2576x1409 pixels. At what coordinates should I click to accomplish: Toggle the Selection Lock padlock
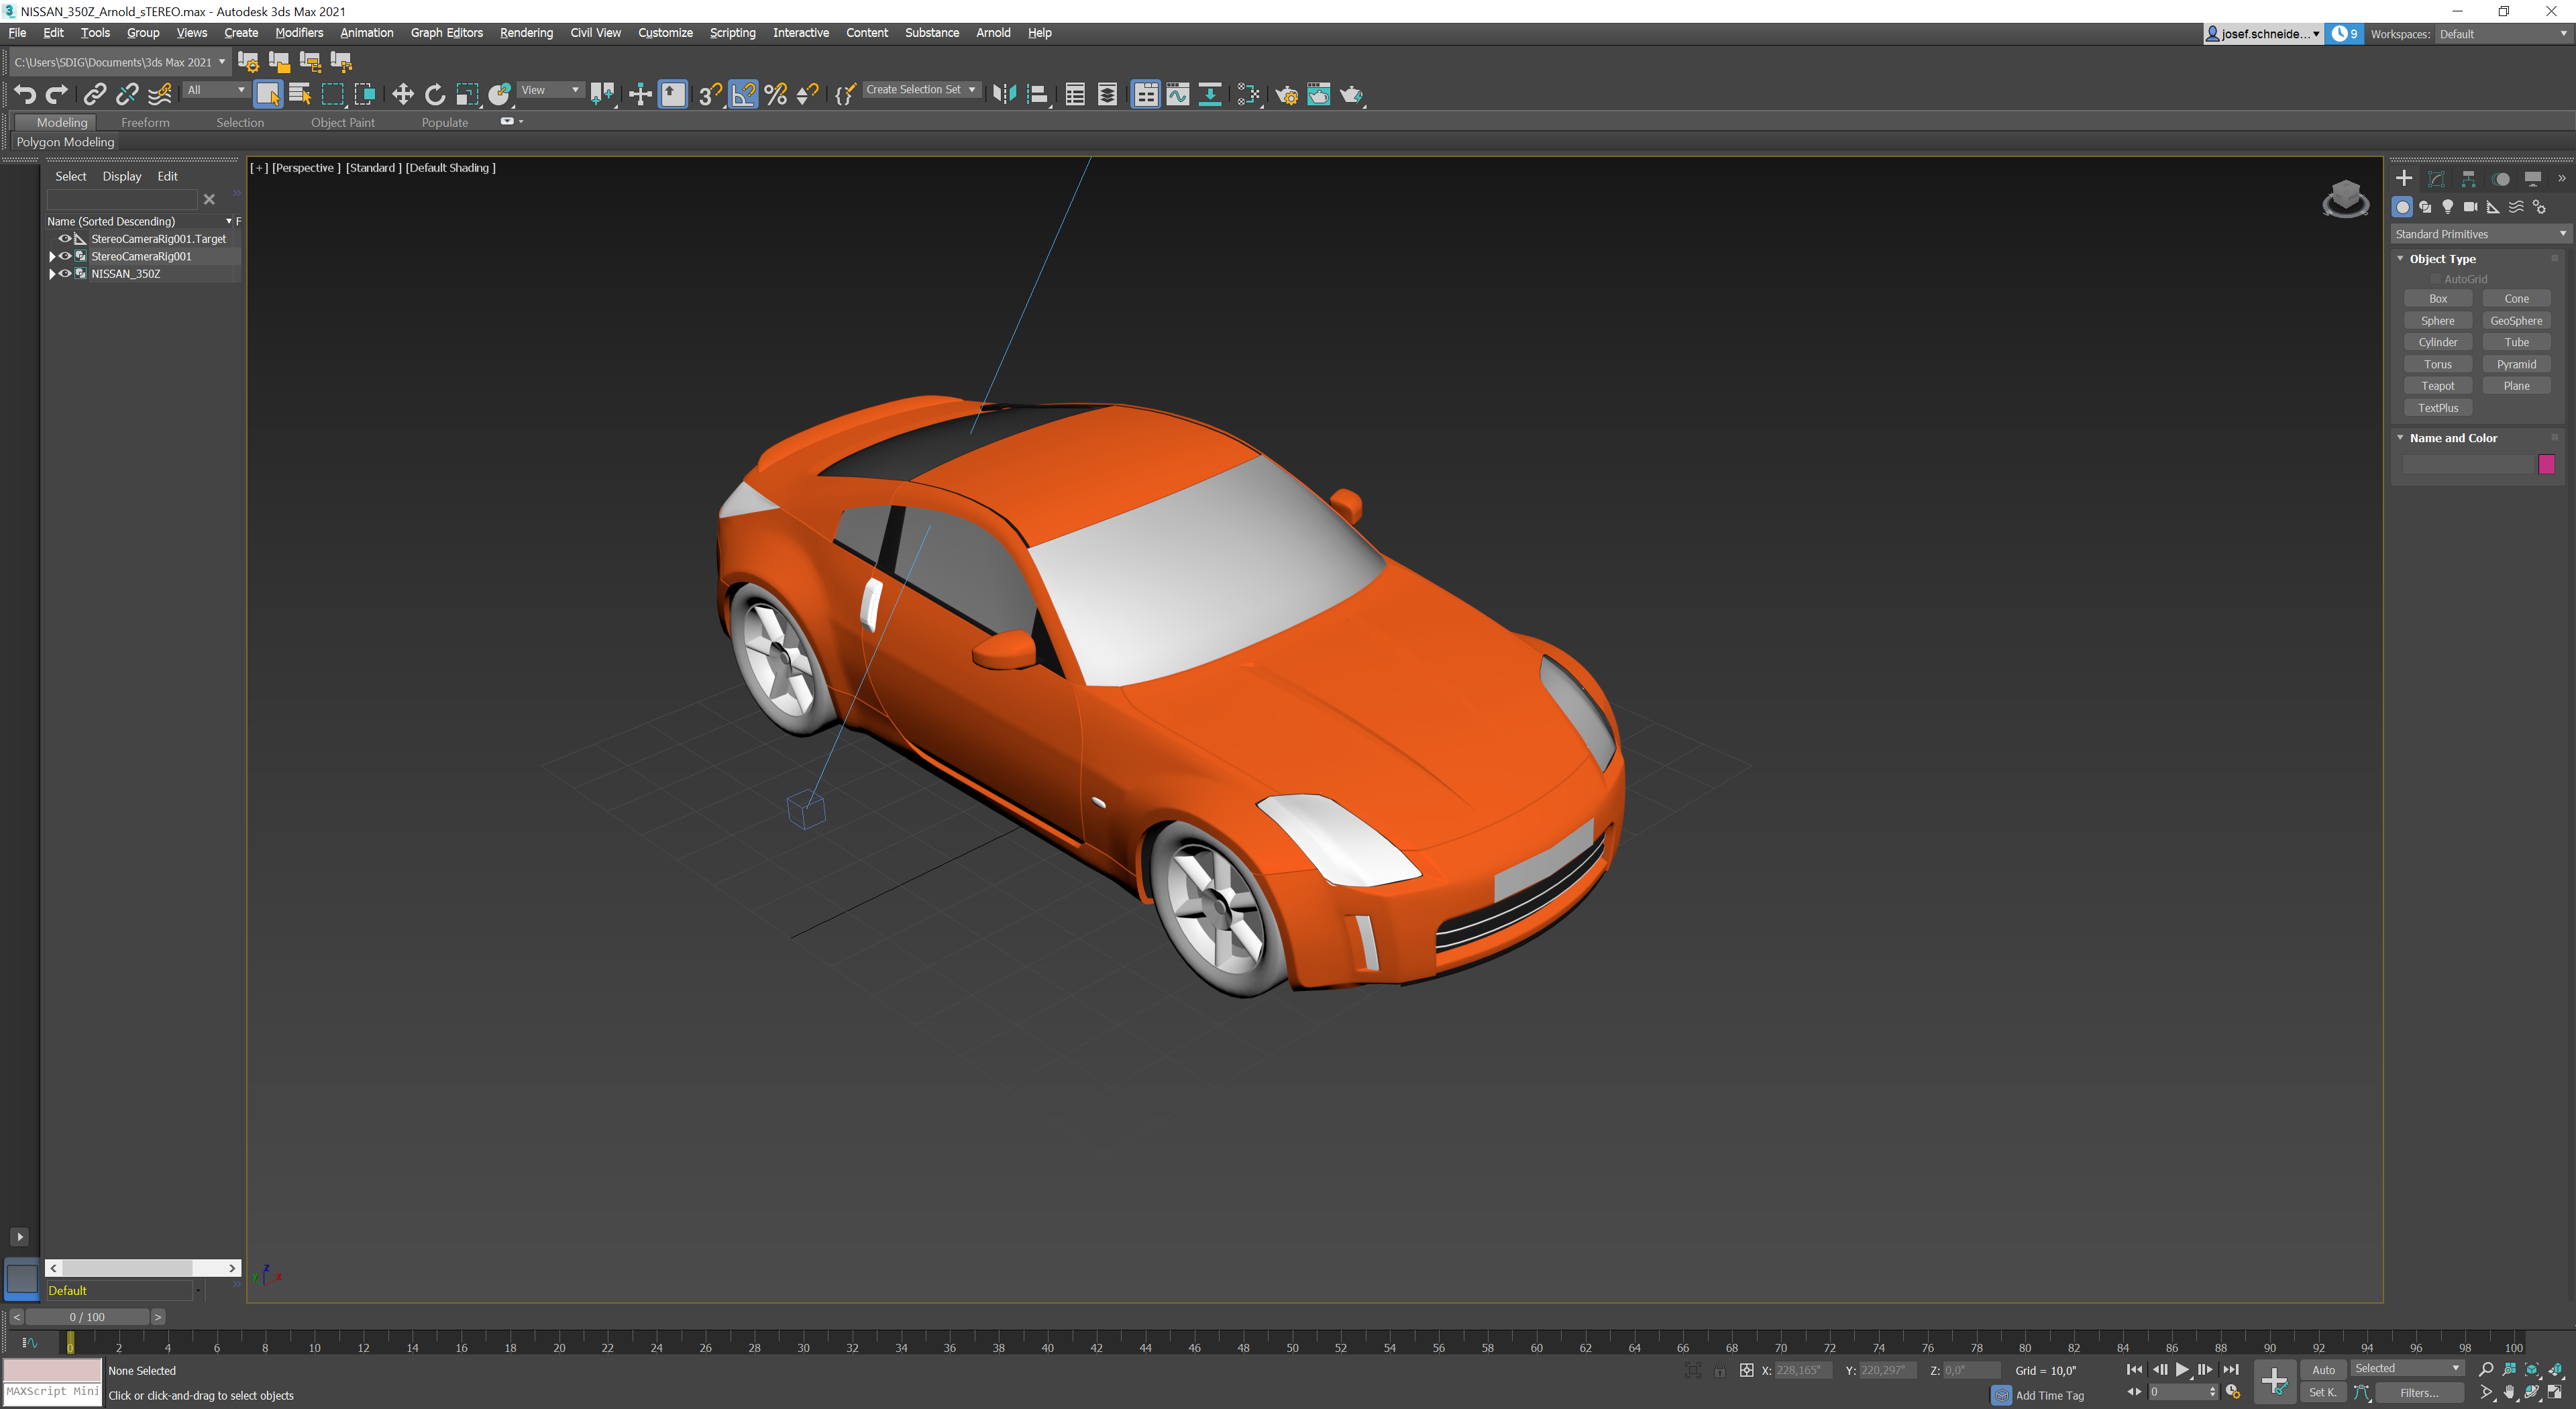point(1719,1371)
